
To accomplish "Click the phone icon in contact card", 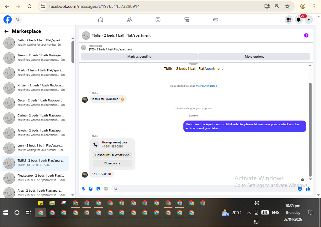I will 95,144.
